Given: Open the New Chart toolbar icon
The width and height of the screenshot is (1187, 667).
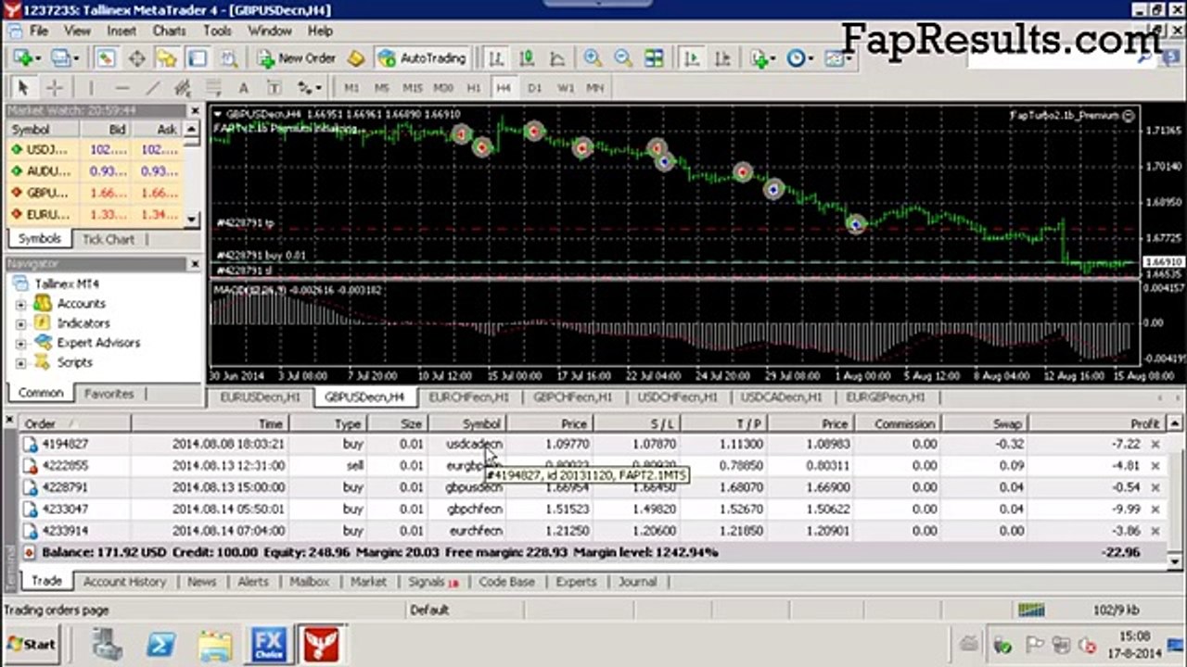Looking at the screenshot, I should point(24,58).
